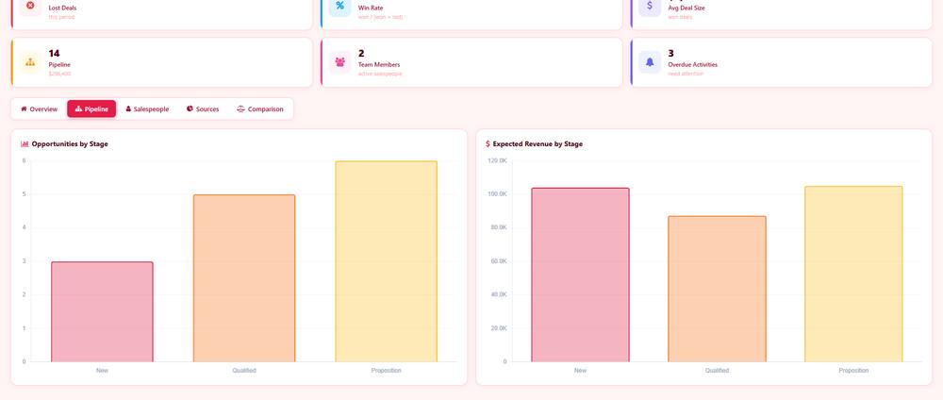The image size is (943, 400).
Task: Click the dollar icon beside Expected Revenue by Stage
Action: click(488, 143)
